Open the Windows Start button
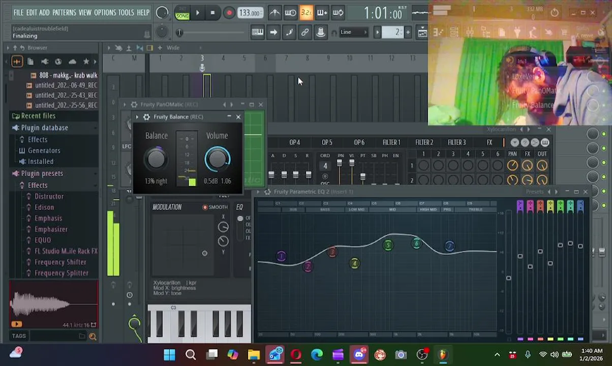612x366 pixels. [169, 355]
